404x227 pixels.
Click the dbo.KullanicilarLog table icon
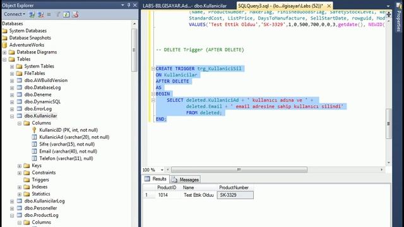[x=20, y=201]
